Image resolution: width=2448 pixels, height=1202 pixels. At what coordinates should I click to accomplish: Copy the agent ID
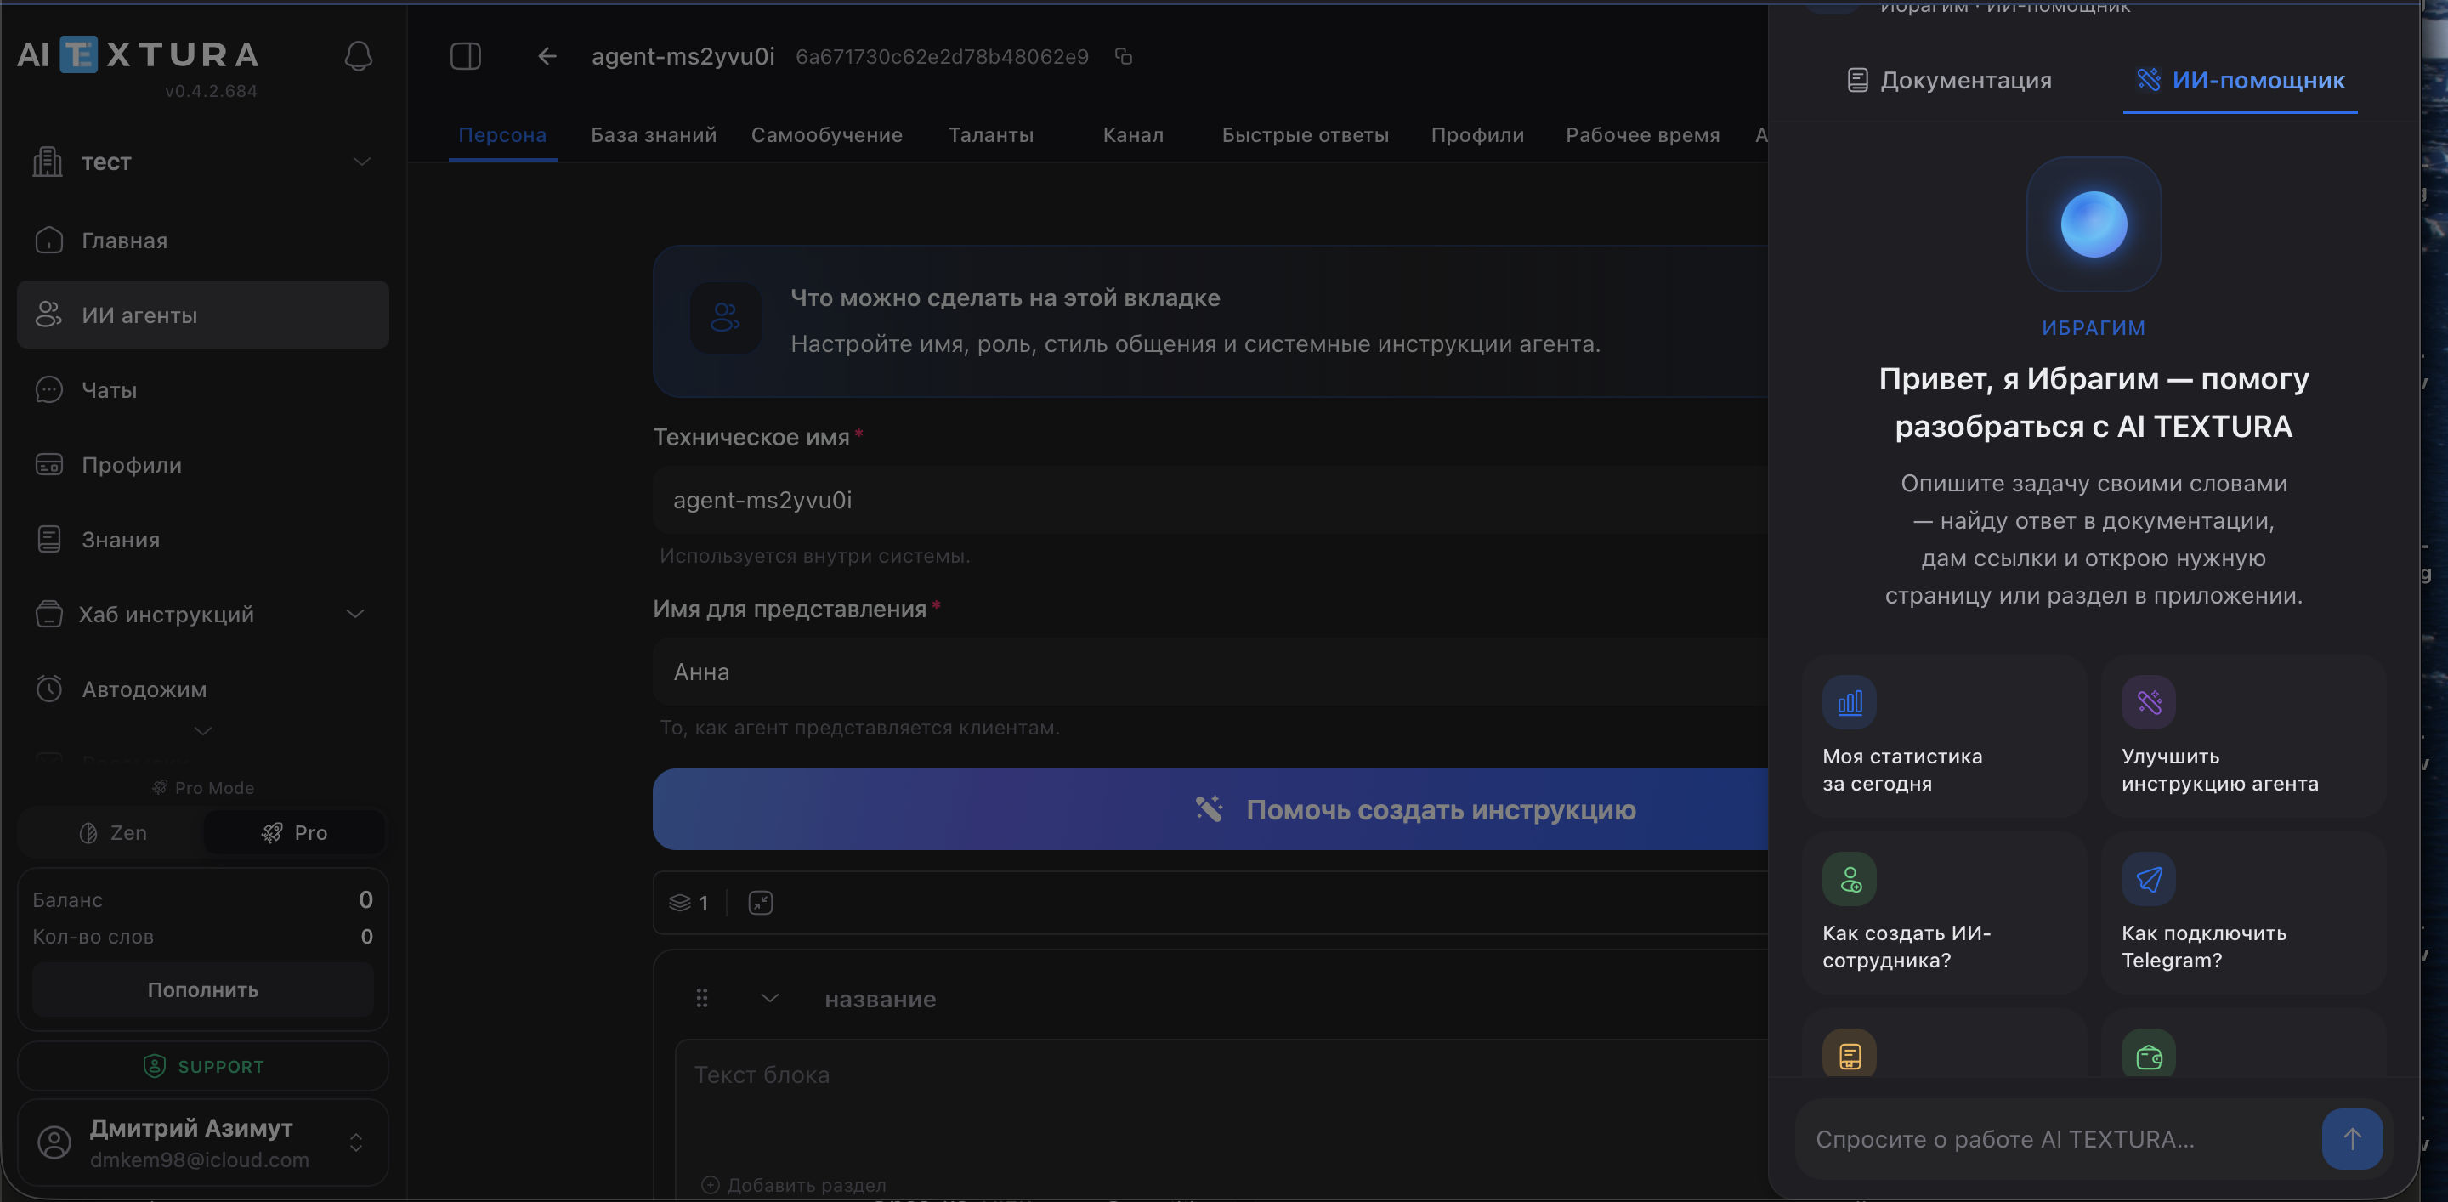point(1123,56)
